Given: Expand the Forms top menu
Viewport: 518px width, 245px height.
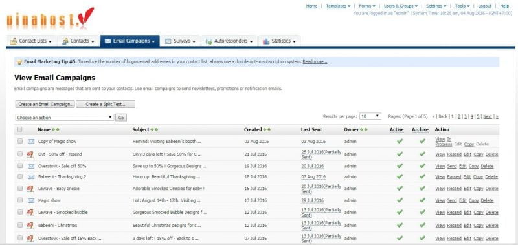Looking at the screenshot, I should coord(367,6).
